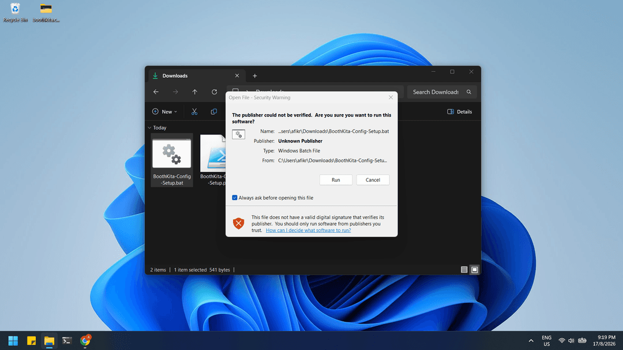Click the volume speaker icon
The width and height of the screenshot is (623, 350).
point(571,340)
